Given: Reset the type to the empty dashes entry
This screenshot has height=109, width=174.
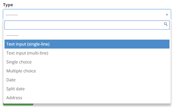Looking at the screenshot, I should [87, 35].
